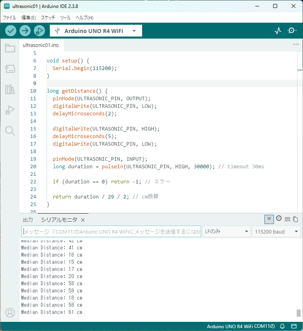Screen dimensions: 303x331
Task: Clear the serial monitor output
Action: (x=287, y=219)
